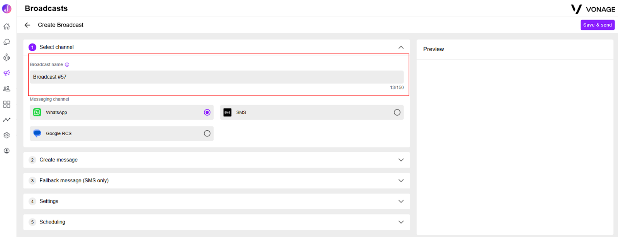Viewport: 618px width, 237px height.
Task: Click the Select channel step title
Action: pos(56,47)
